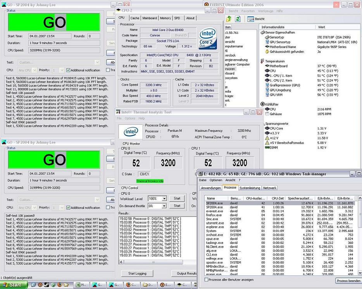Viewport: 362px width, 289px height.
Task: Click the Kühllüfter fan icon in EVEREST
Action: [262, 104]
